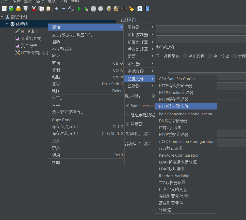This screenshot has height=220, width=246.
Task: Expand the 后置处理器 submenu
Action: (140, 49)
